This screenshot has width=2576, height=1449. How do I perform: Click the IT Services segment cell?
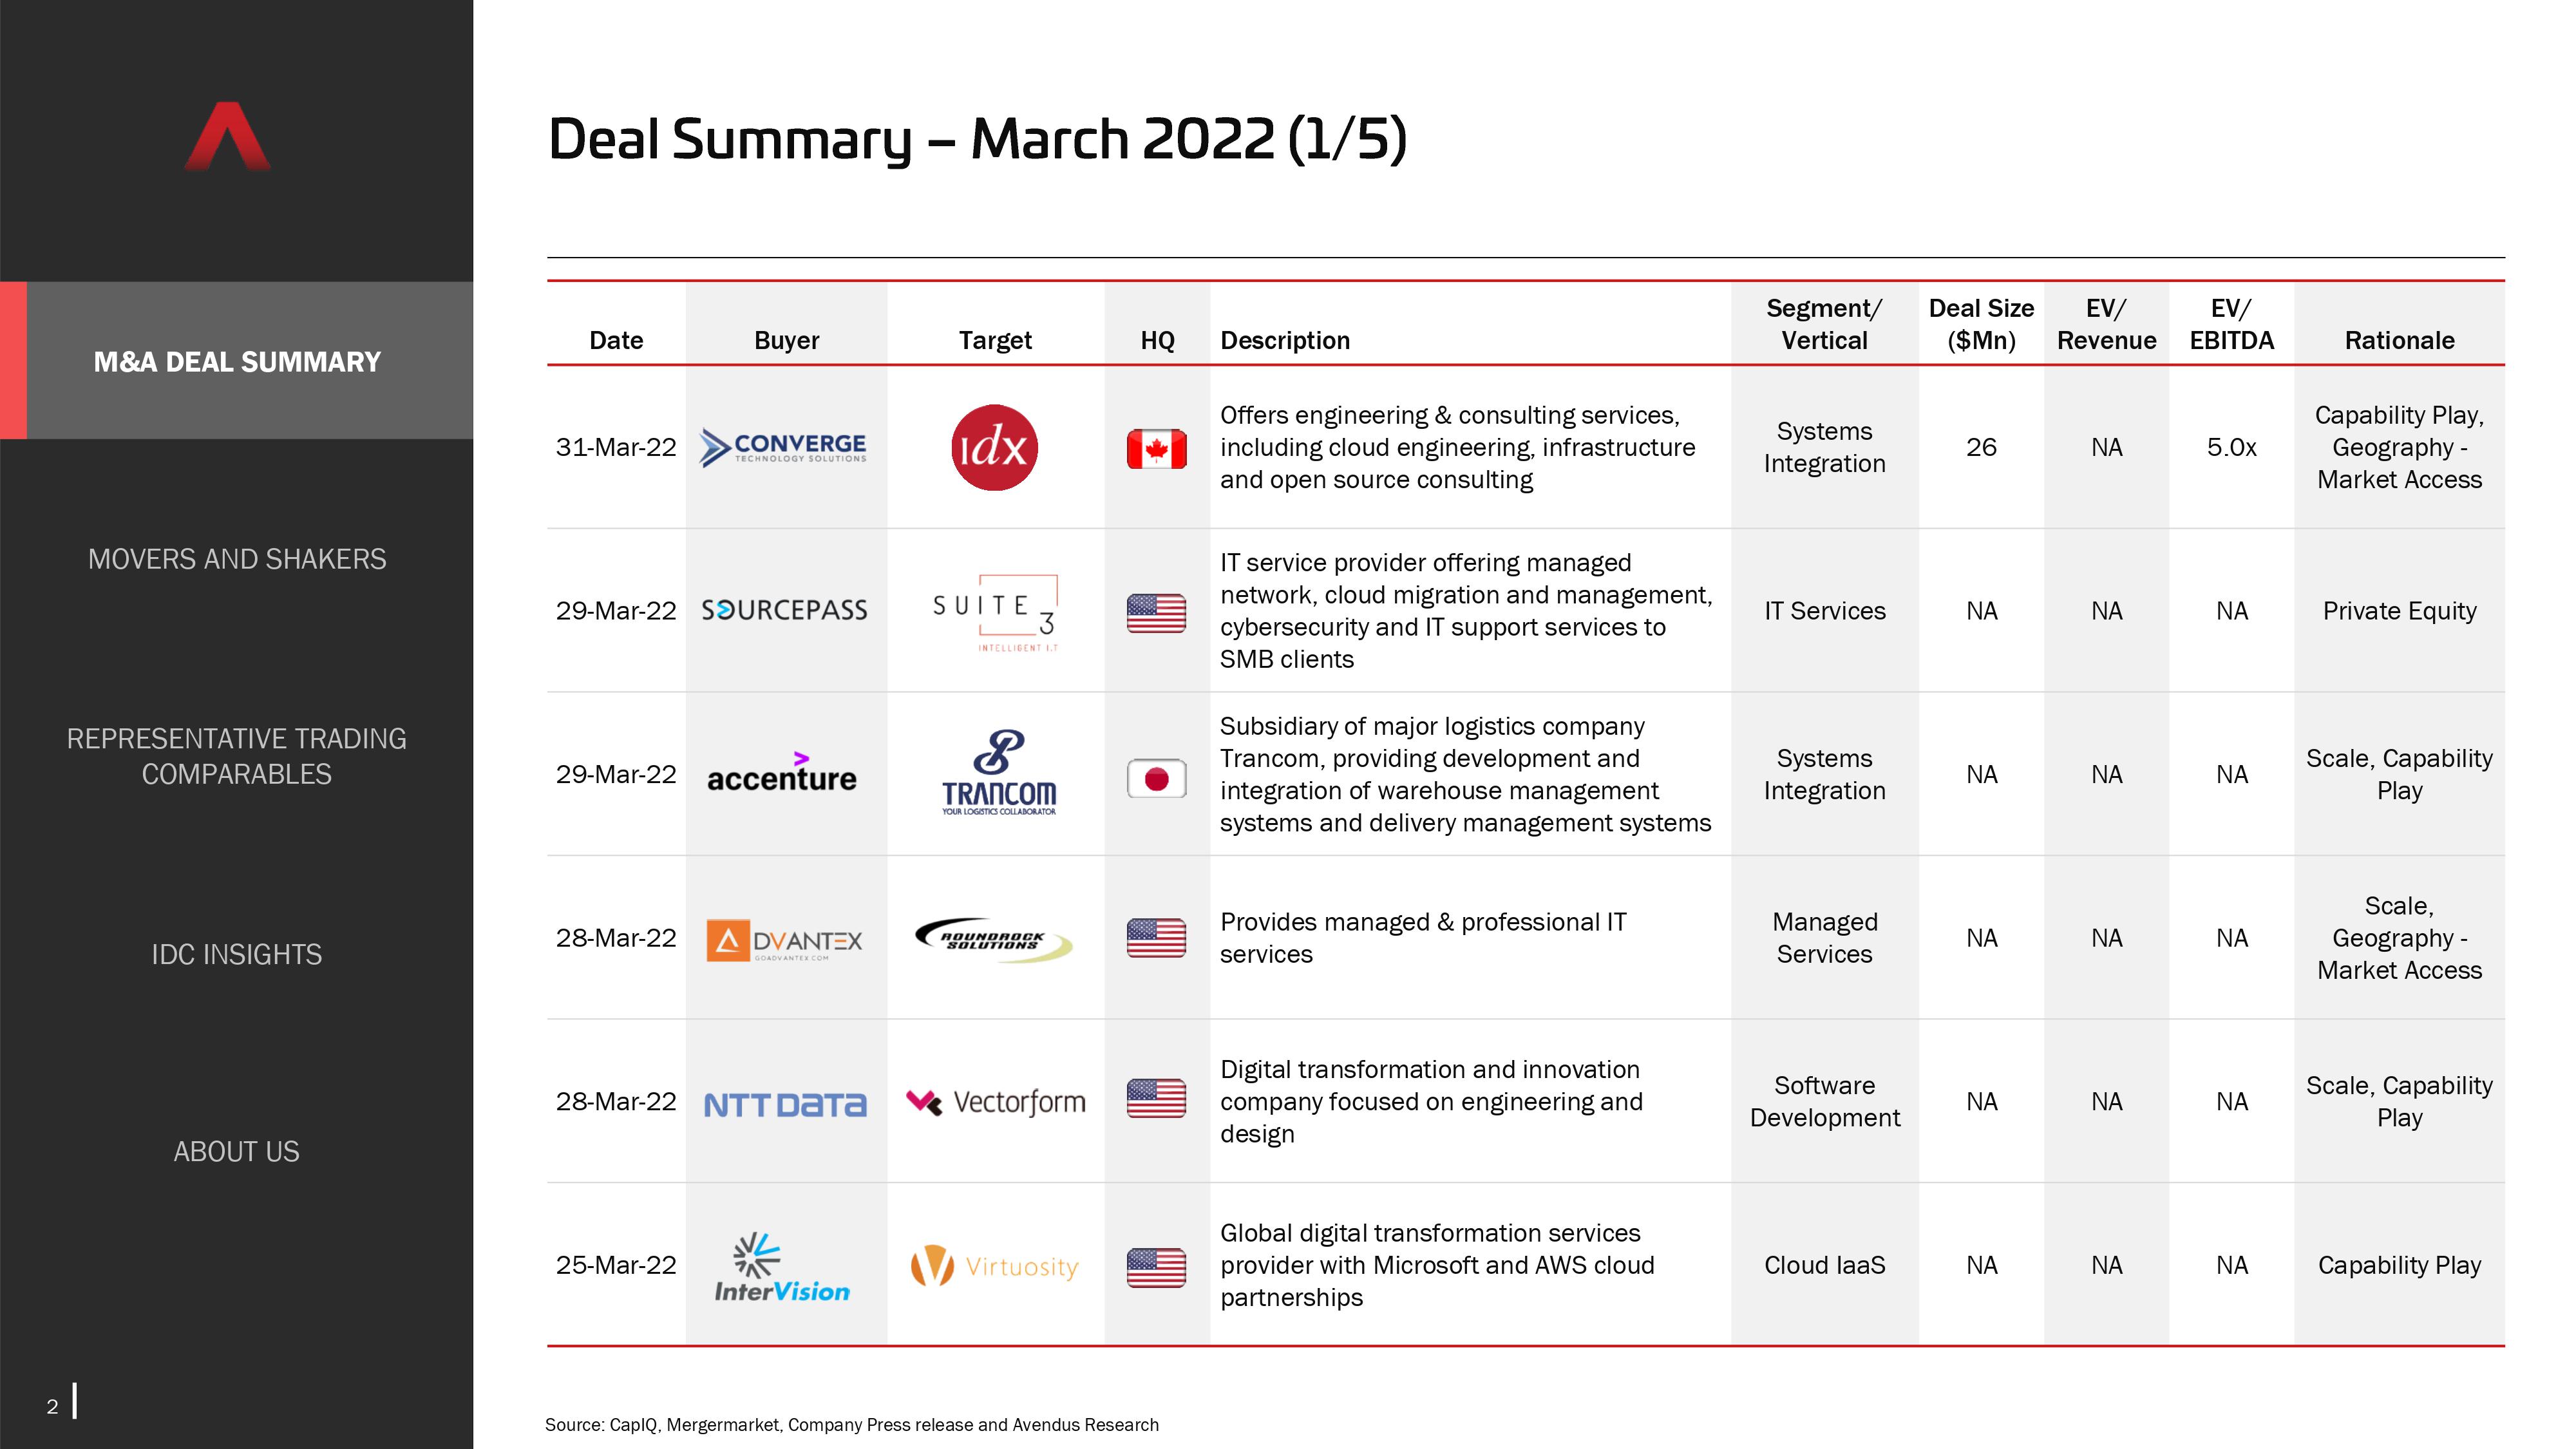1824,610
